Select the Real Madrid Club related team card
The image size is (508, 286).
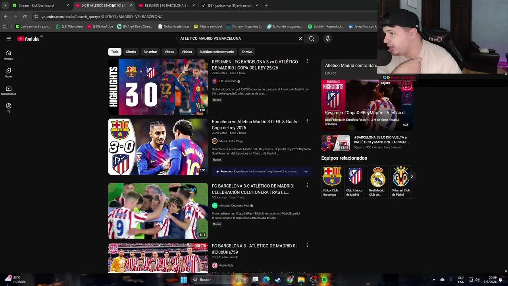pyautogui.click(x=377, y=182)
